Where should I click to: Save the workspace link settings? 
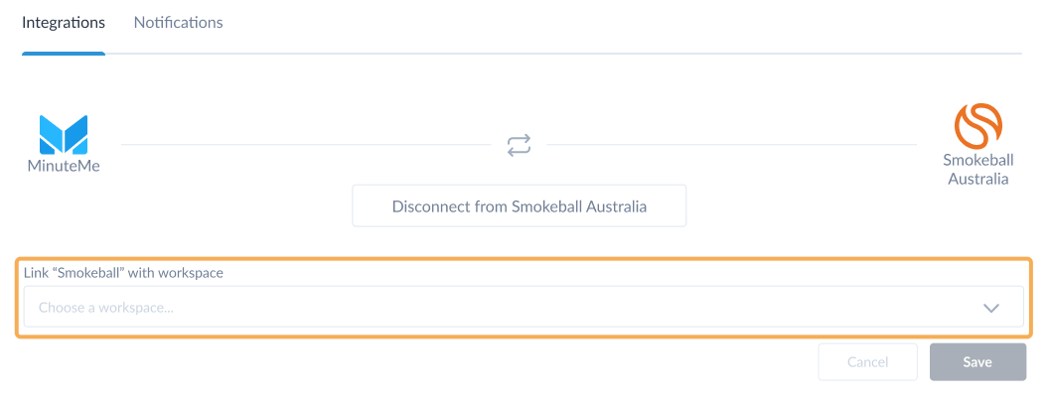tap(977, 362)
